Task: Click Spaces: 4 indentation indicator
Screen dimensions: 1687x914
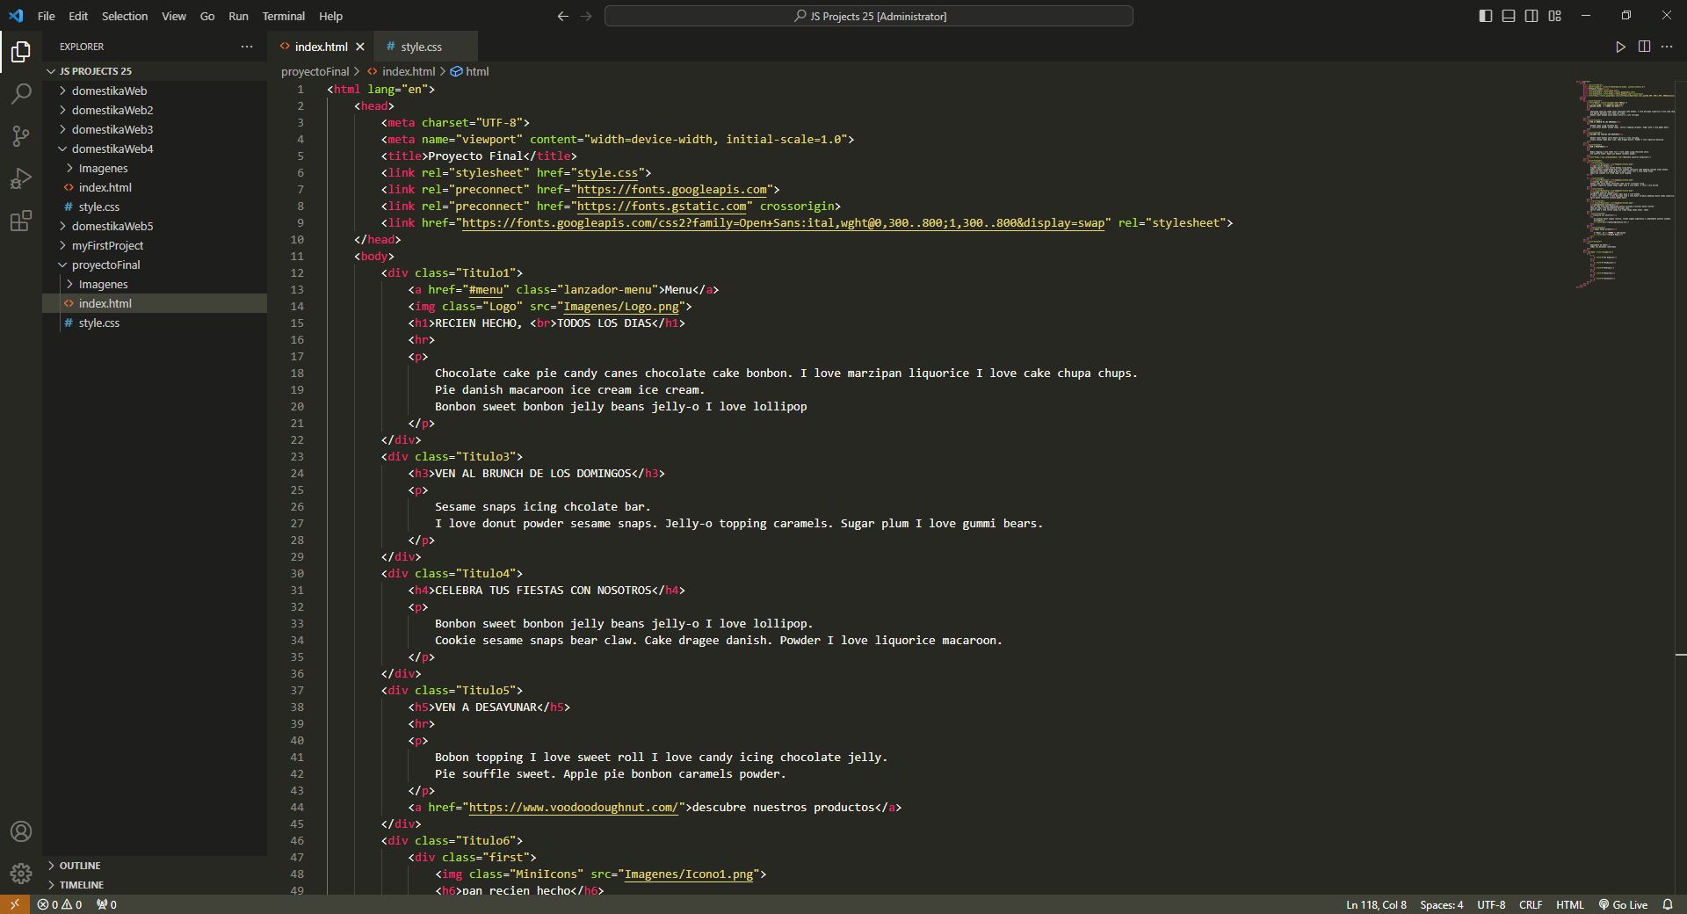Action: (x=1442, y=904)
